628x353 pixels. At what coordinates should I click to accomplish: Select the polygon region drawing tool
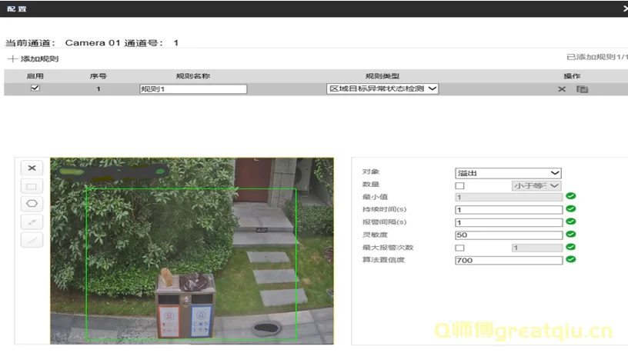[32, 204]
